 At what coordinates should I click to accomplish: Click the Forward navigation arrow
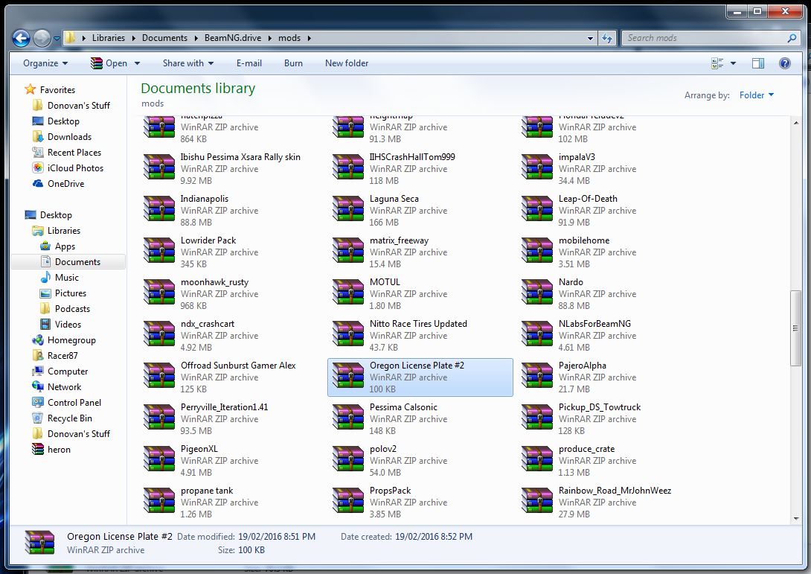coord(42,38)
